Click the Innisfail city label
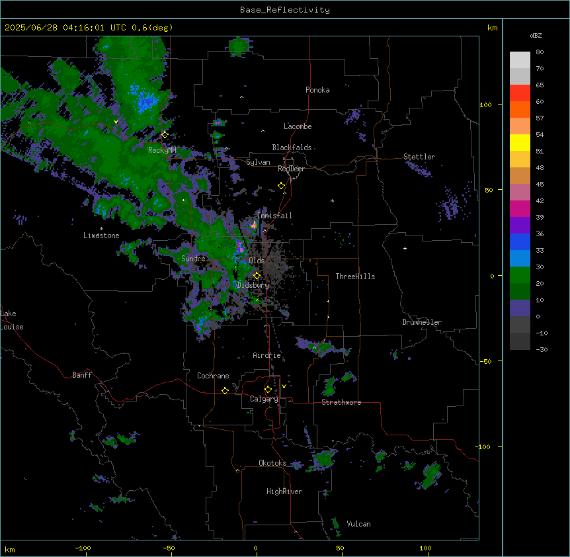The width and height of the screenshot is (570, 557). coord(274,216)
